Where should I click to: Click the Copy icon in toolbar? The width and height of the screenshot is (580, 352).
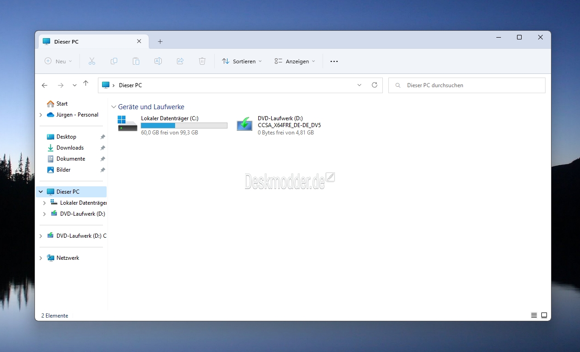(x=114, y=61)
